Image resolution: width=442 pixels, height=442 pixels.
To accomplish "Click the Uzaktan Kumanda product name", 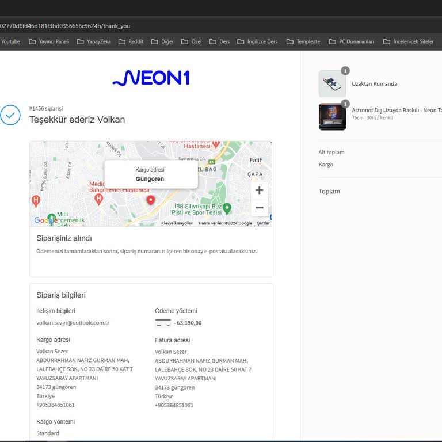I will pyautogui.click(x=374, y=83).
